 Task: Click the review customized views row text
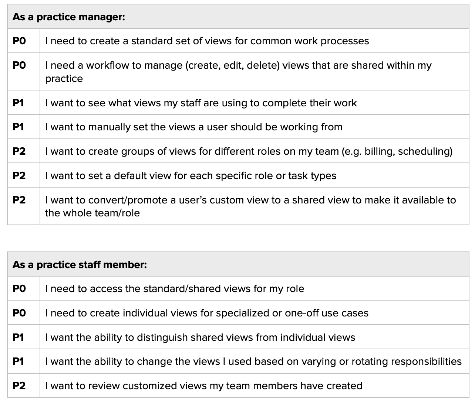[x=203, y=386]
